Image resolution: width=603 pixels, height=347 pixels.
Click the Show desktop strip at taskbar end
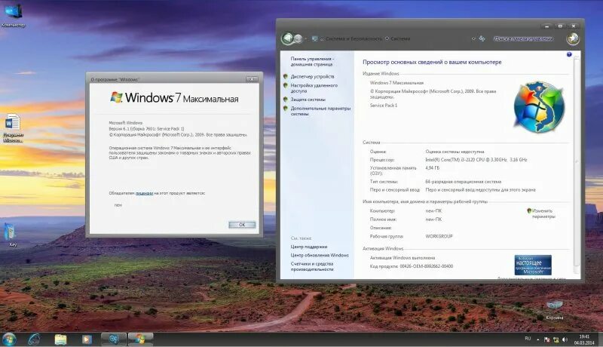pyautogui.click(x=600, y=339)
